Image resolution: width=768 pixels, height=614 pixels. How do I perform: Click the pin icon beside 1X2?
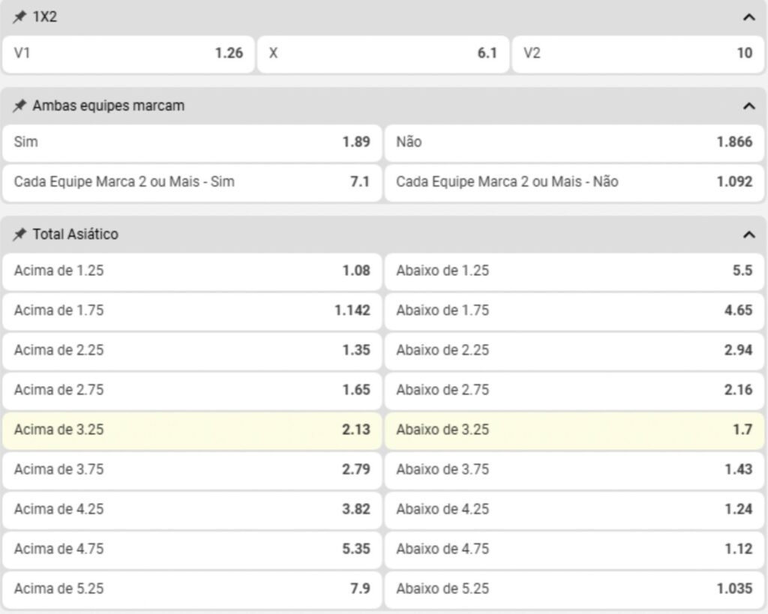click(19, 17)
